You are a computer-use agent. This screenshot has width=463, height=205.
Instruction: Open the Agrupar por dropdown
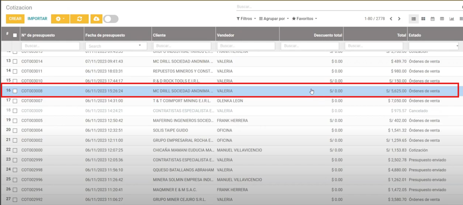pyautogui.click(x=274, y=19)
